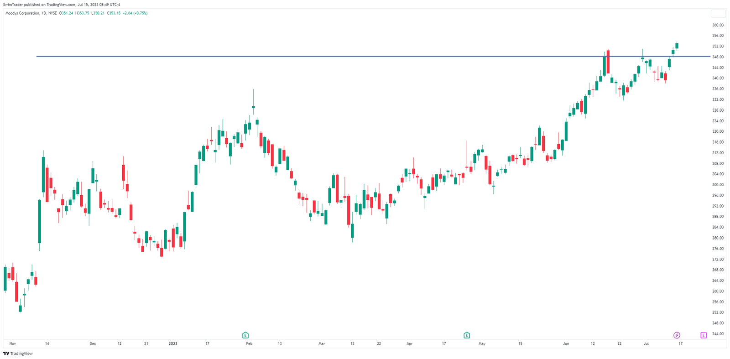This screenshot has width=730, height=359.
Task: Click the 15 date label on the time axis
Action: pos(520,343)
